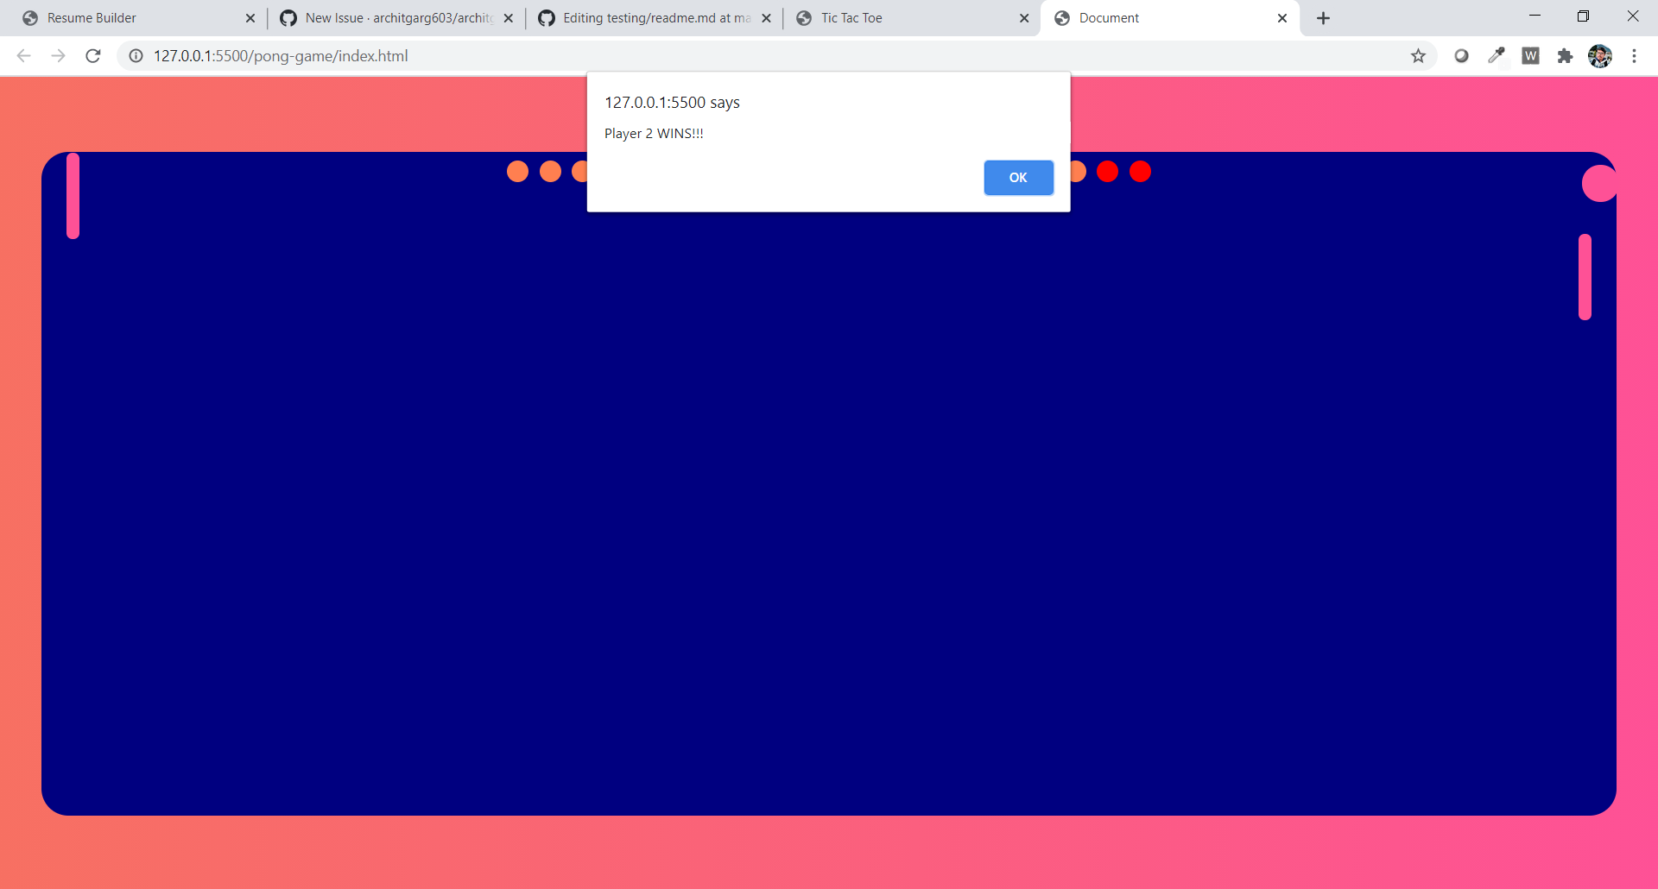Click the site information icon in the address bar

136,55
